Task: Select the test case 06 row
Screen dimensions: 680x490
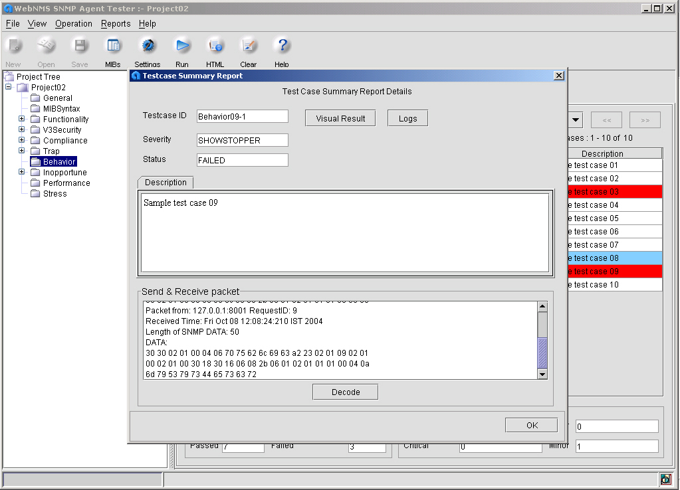Action: 615,232
